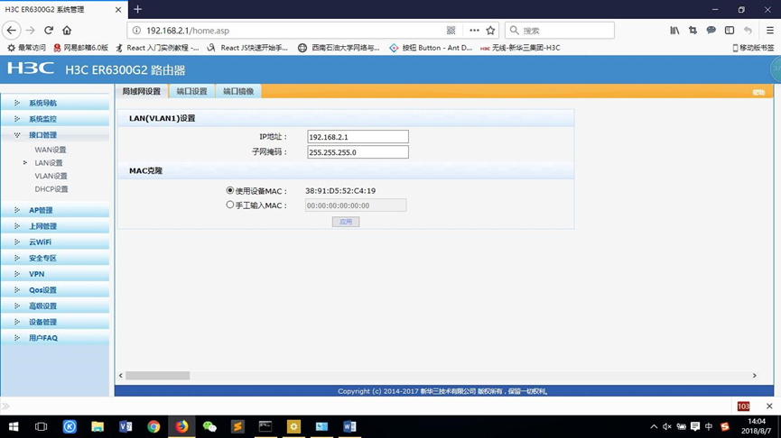Click the horizontal scrollbar thumb
This screenshot has width=781, height=438.
tap(157, 375)
